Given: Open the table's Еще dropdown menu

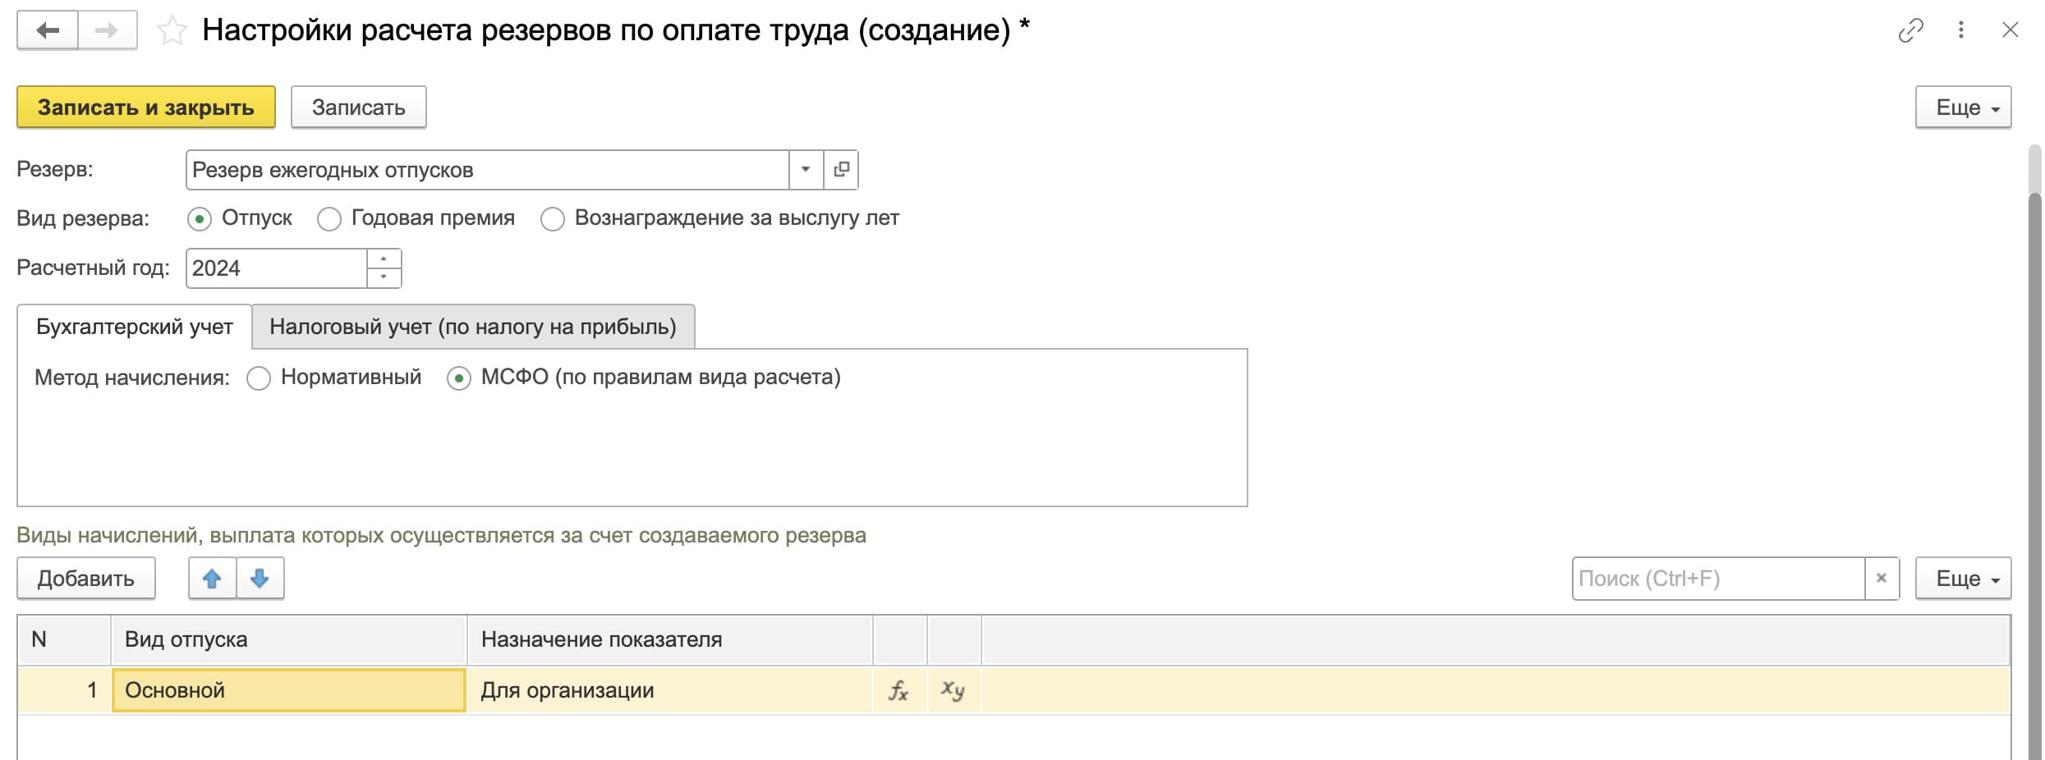Looking at the screenshot, I should pyautogui.click(x=1963, y=579).
